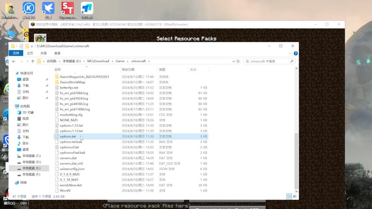Select 此电脑 in navigation pane
The image size is (372, 209).
pos(25,106)
